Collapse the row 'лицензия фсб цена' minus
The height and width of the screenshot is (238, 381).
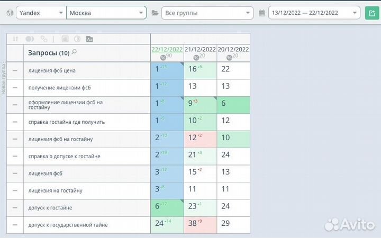pos(15,70)
